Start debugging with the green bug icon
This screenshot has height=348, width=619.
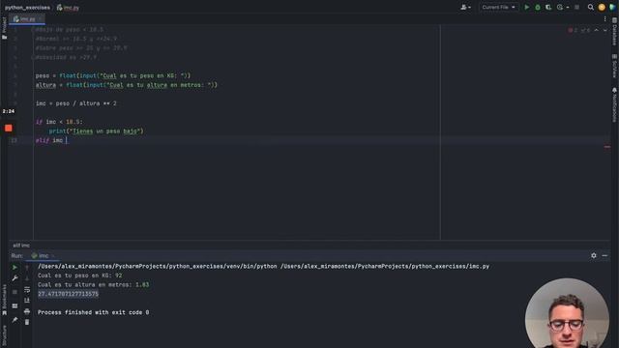point(538,7)
